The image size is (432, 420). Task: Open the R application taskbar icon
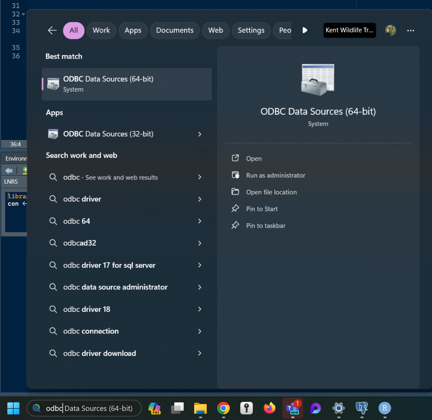coord(385,408)
